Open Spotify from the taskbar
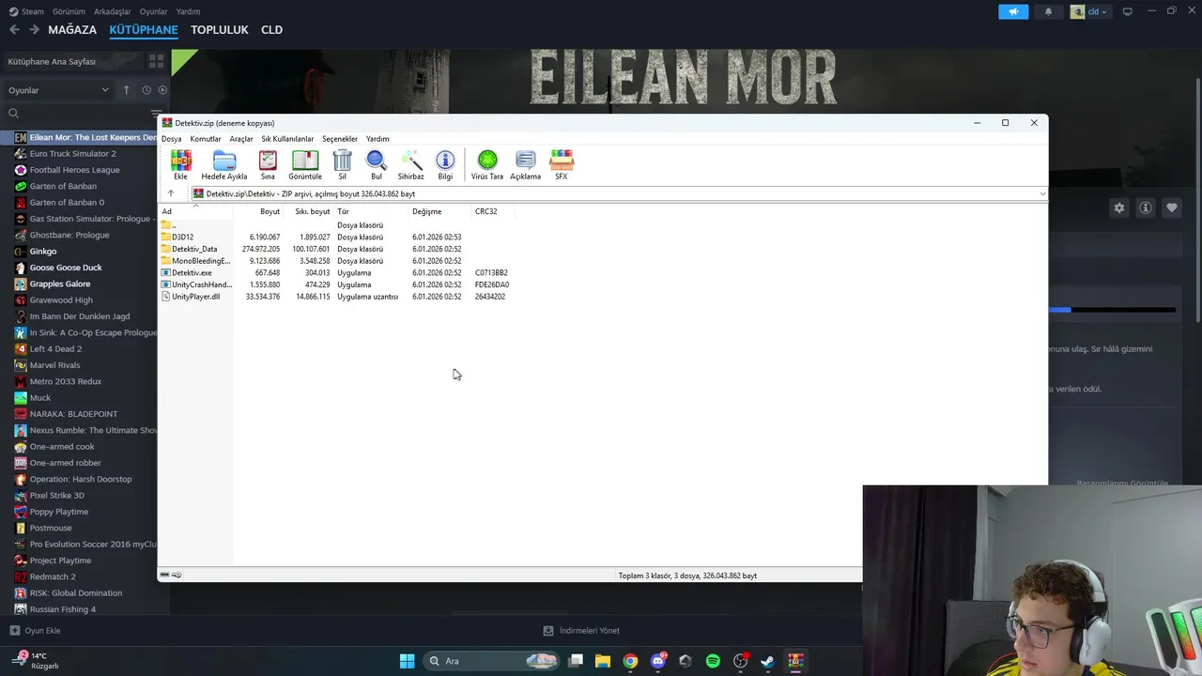1202x676 pixels. (713, 661)
